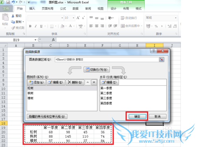Image resolution: width=197 pixels, height=147 pixels.
Task: Decrease font size with small A
Action: [x=83, y=18]
